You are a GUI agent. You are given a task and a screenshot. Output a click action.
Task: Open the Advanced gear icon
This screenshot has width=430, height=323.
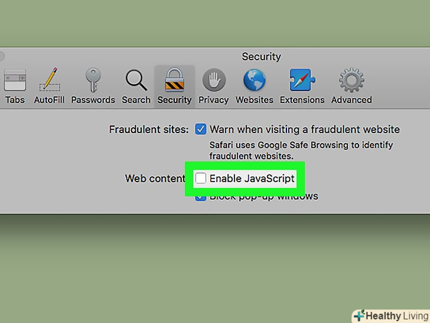(x=351, y=80)
